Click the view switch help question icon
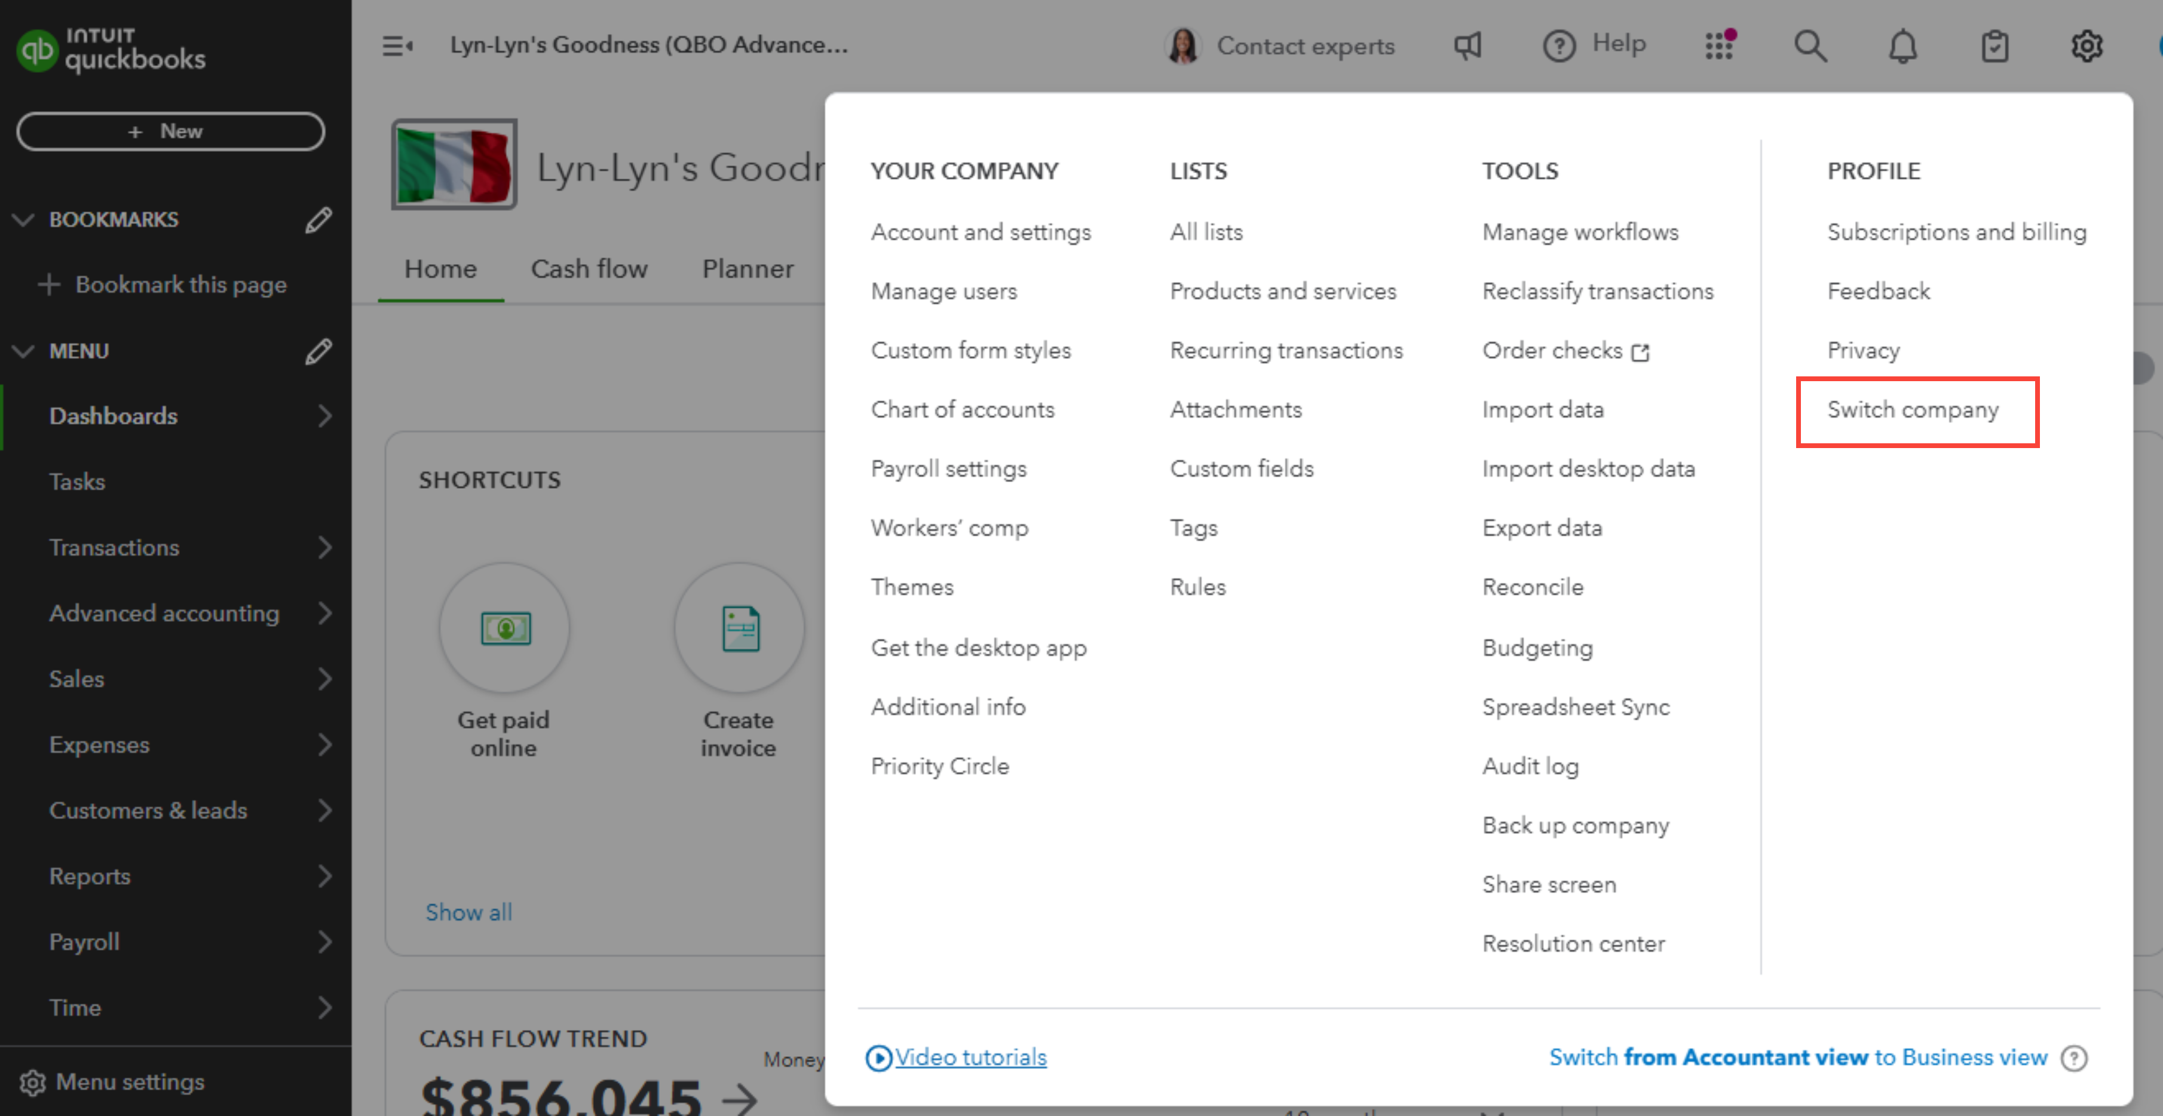The width and height of the screenshot is (2163, 1116). point(2074,1058)
